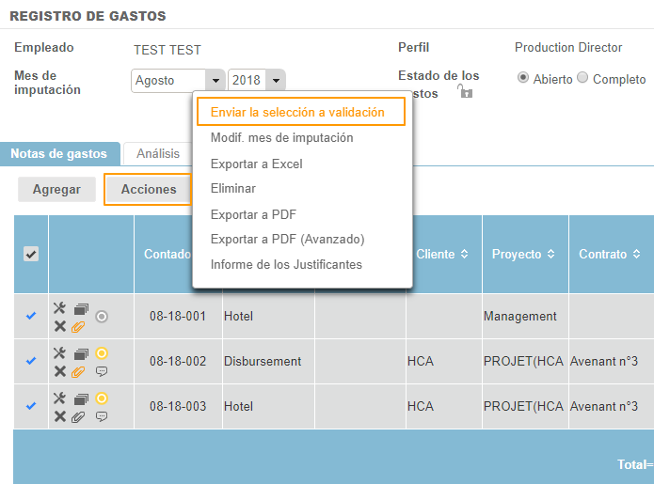Viewport: 654px width, 484px height.
Task: Sort the table by Proyecto column
Action: (x=523, y=254)
